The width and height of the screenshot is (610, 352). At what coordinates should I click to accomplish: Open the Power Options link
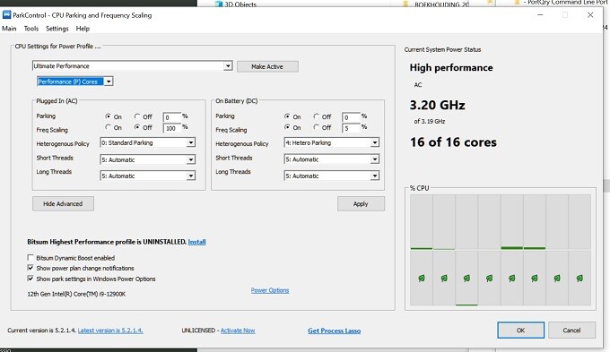(270, 290)
